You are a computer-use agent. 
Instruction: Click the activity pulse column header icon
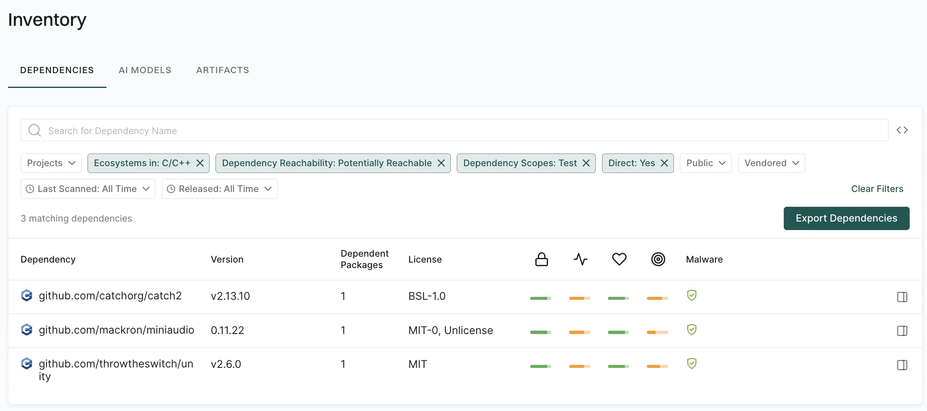580,259
